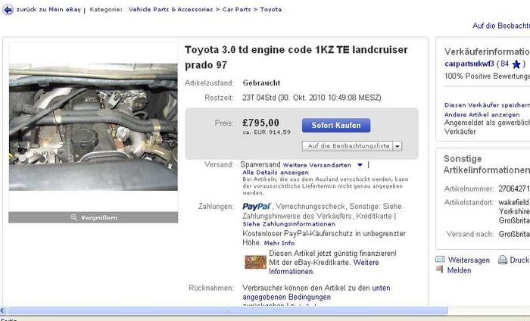Image resolution: width=530 pixels, height=321 pixels.
Task: Buy now with the Sofort-Kaufen button
Action: pos(336,126)
